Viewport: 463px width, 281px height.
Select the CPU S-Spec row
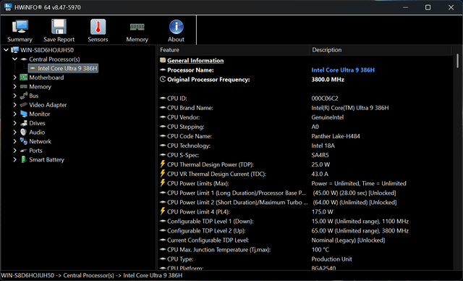click(x=305, y=155)
